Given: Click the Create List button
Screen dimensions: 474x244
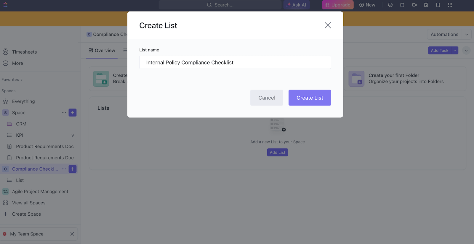Looking at the screenshot, I should (x=310, y=98).
